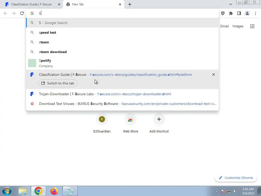Click the 'Switch to this tab' button
Image resolution: width=261 pixels, height=196 pixels.
pos(58,83)
